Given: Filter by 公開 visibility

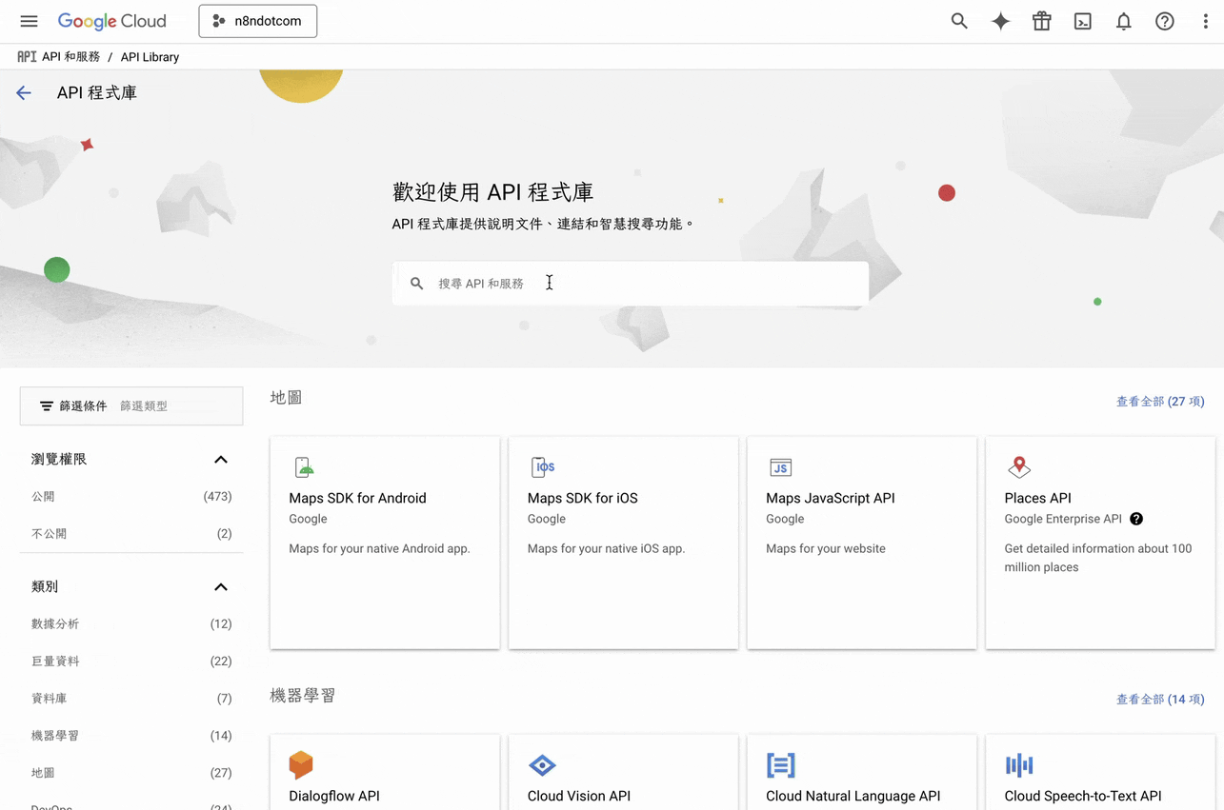Looking at the screenshot, I should (43, 497).
